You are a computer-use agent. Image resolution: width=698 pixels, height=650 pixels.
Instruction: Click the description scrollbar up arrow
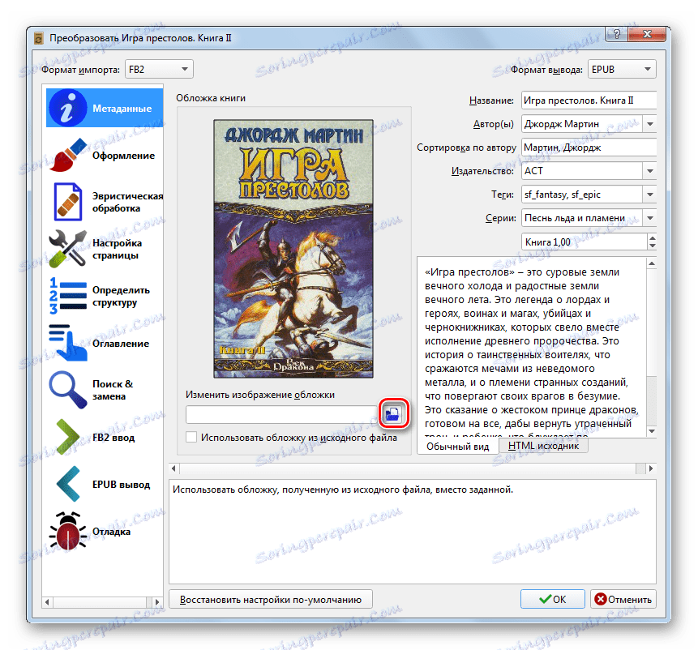[x=652, y=263]
